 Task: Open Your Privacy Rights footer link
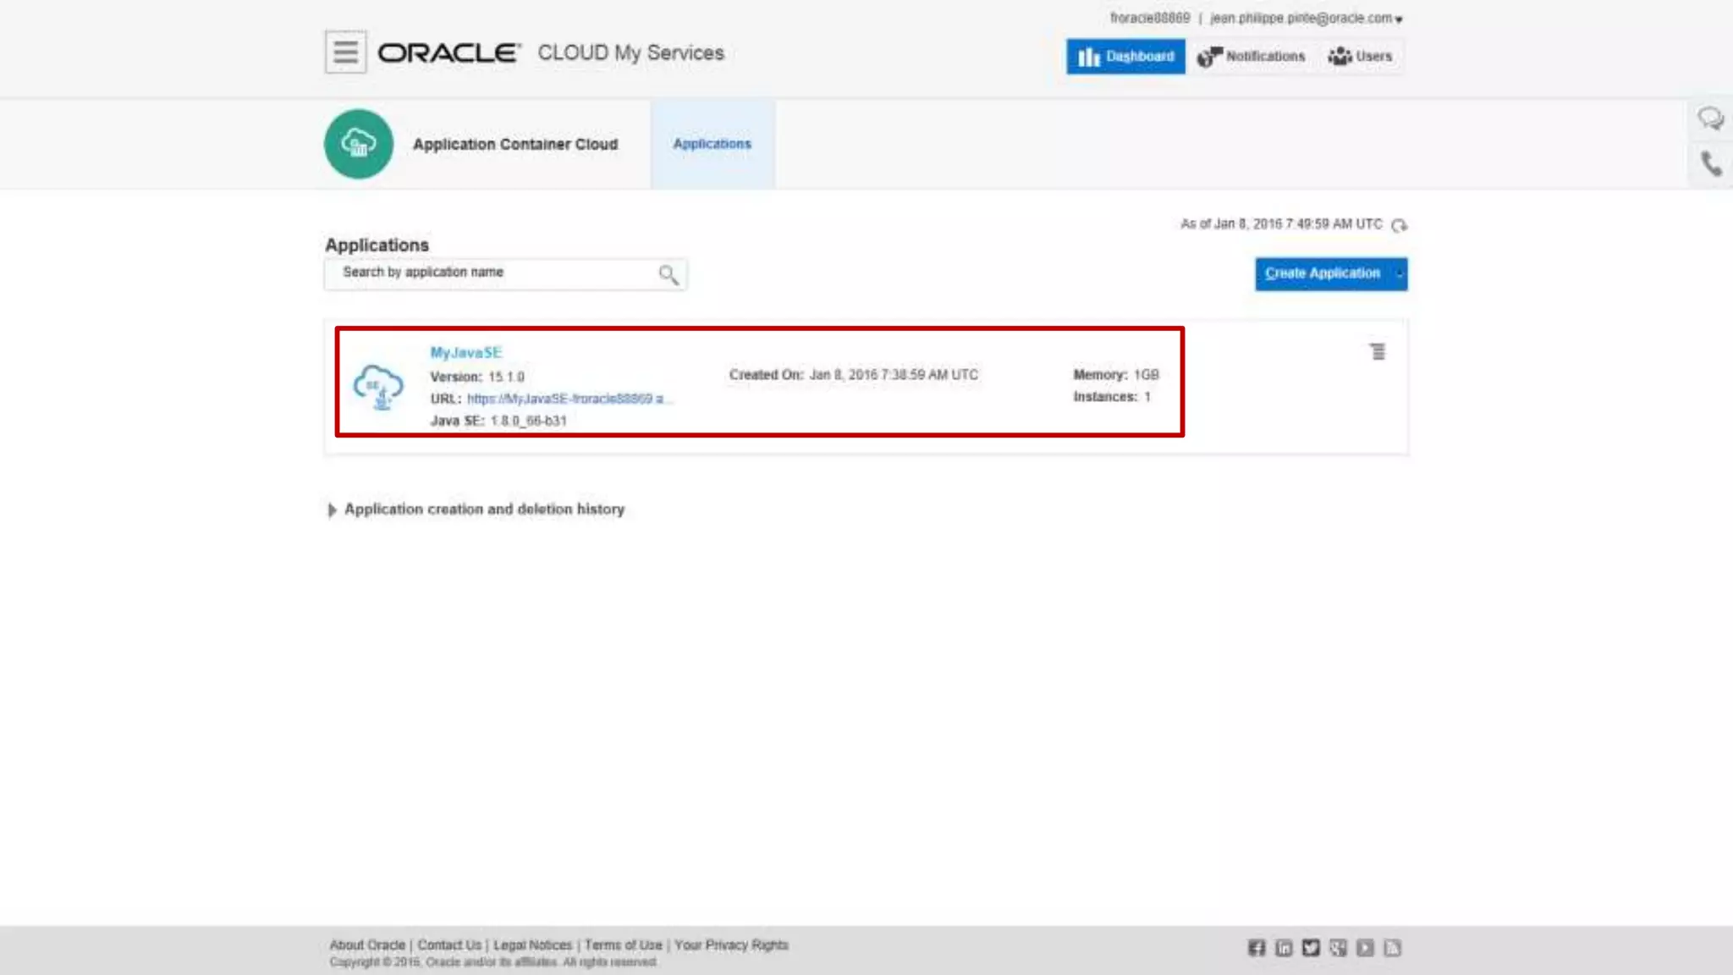(x=731, y=945)
